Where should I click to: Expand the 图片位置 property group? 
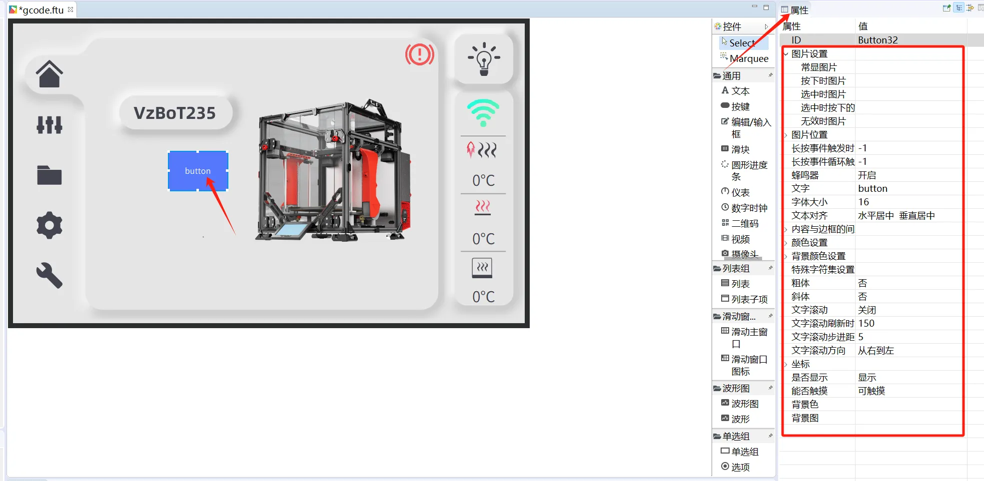click(x=786, y=135)
